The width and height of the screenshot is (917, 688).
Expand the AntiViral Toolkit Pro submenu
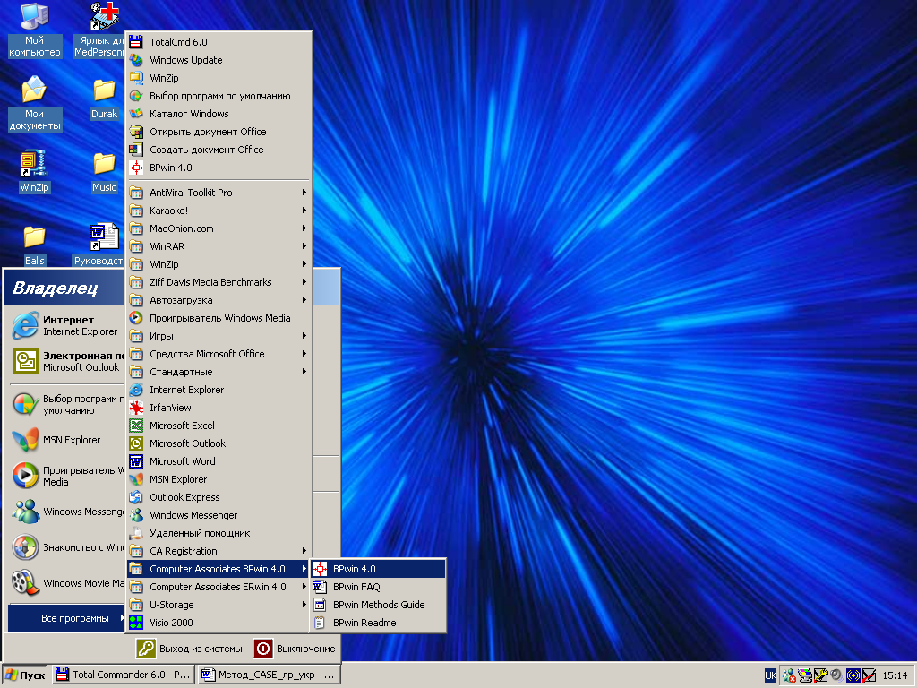[x=219, y=193]
